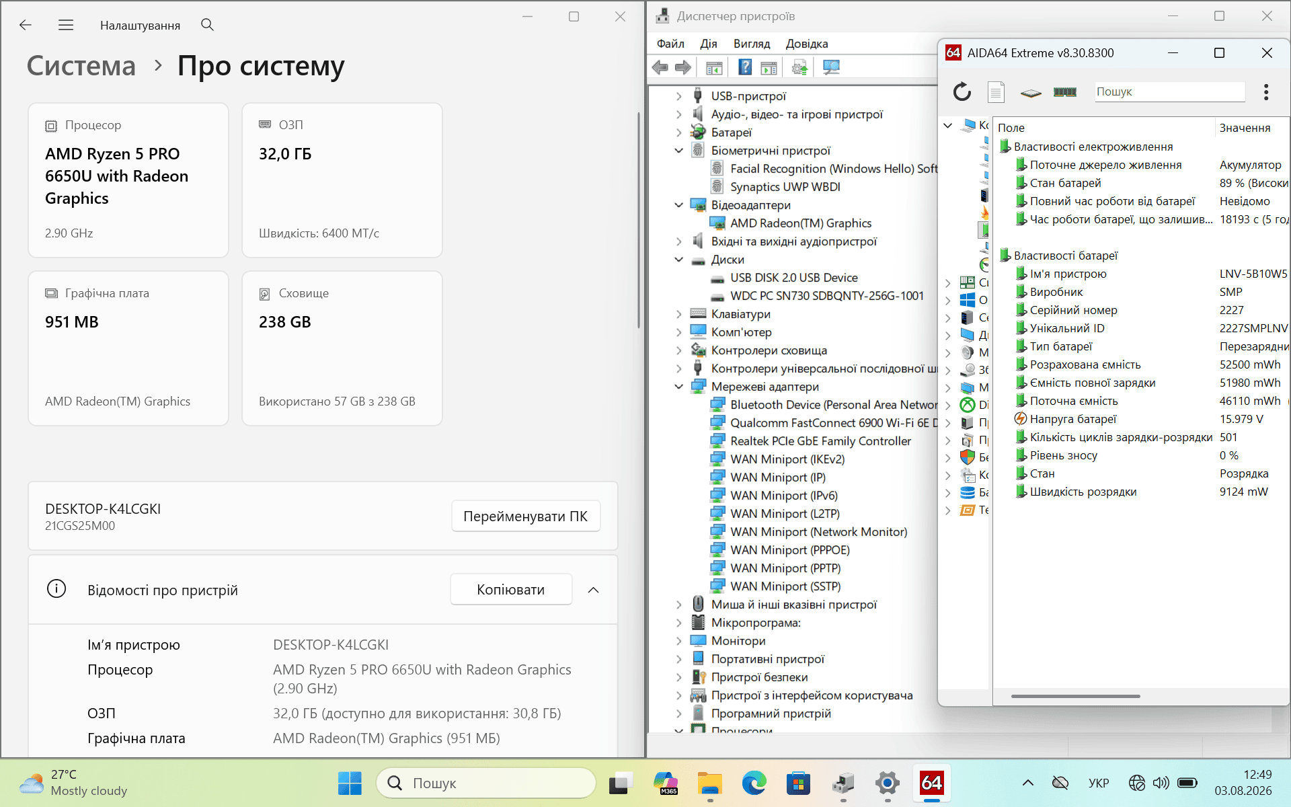
Task: Select the blue database icon in AIDA64 tree
Action: click(968, 492)
